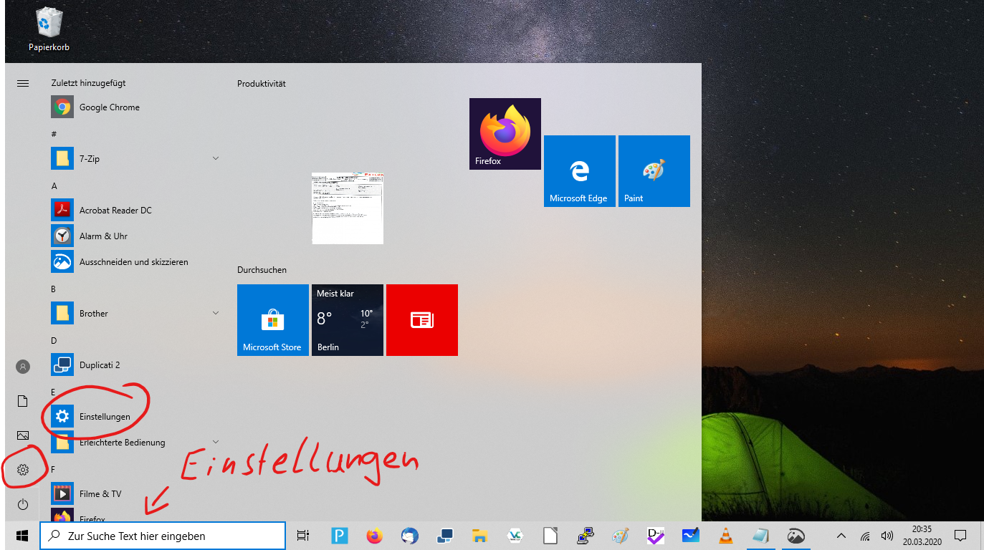
Task: Select Filme & TV from app list
Action: (100, 494)
